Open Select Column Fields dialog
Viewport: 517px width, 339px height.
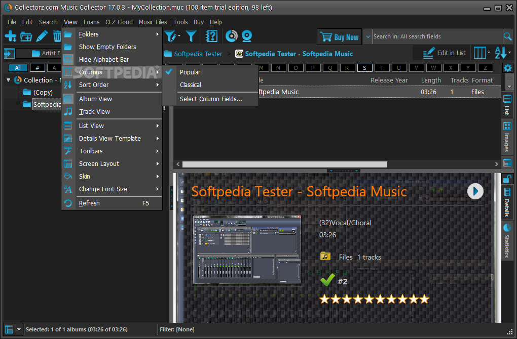coord(210,99)
